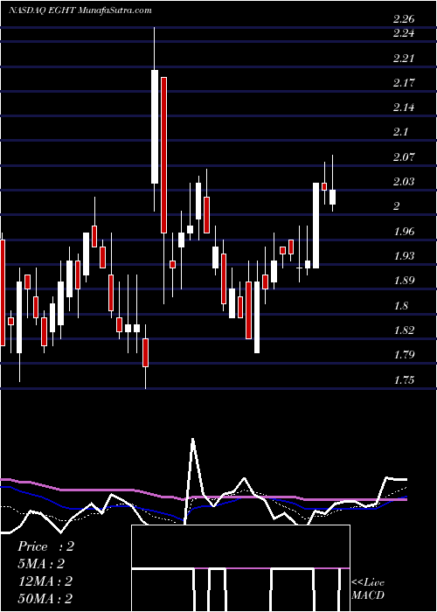
Task: Click the 2.1 price axis label
Action: pyautogui.click(x=401, y=132)
